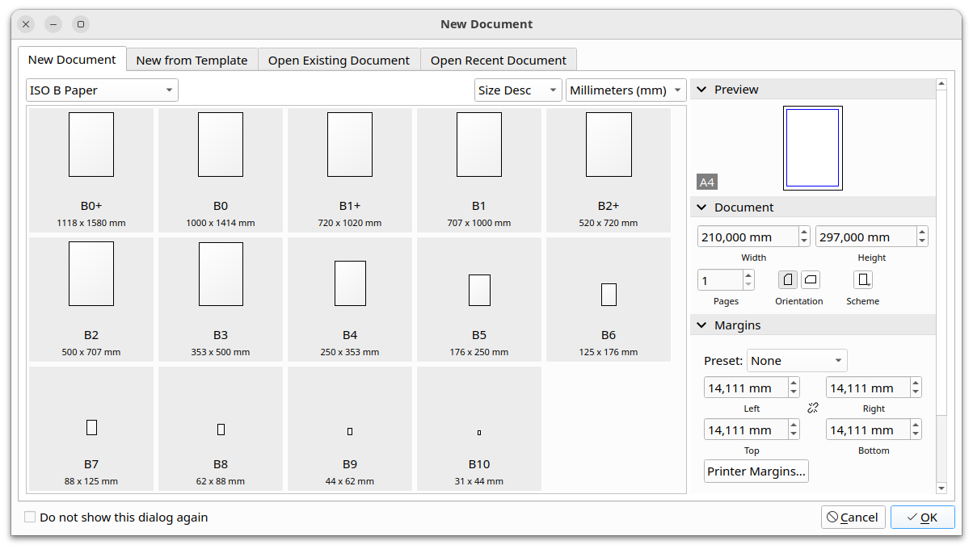Pick the B0+ page preset icon
Screen dimensions: 973x549
(91, 145)
